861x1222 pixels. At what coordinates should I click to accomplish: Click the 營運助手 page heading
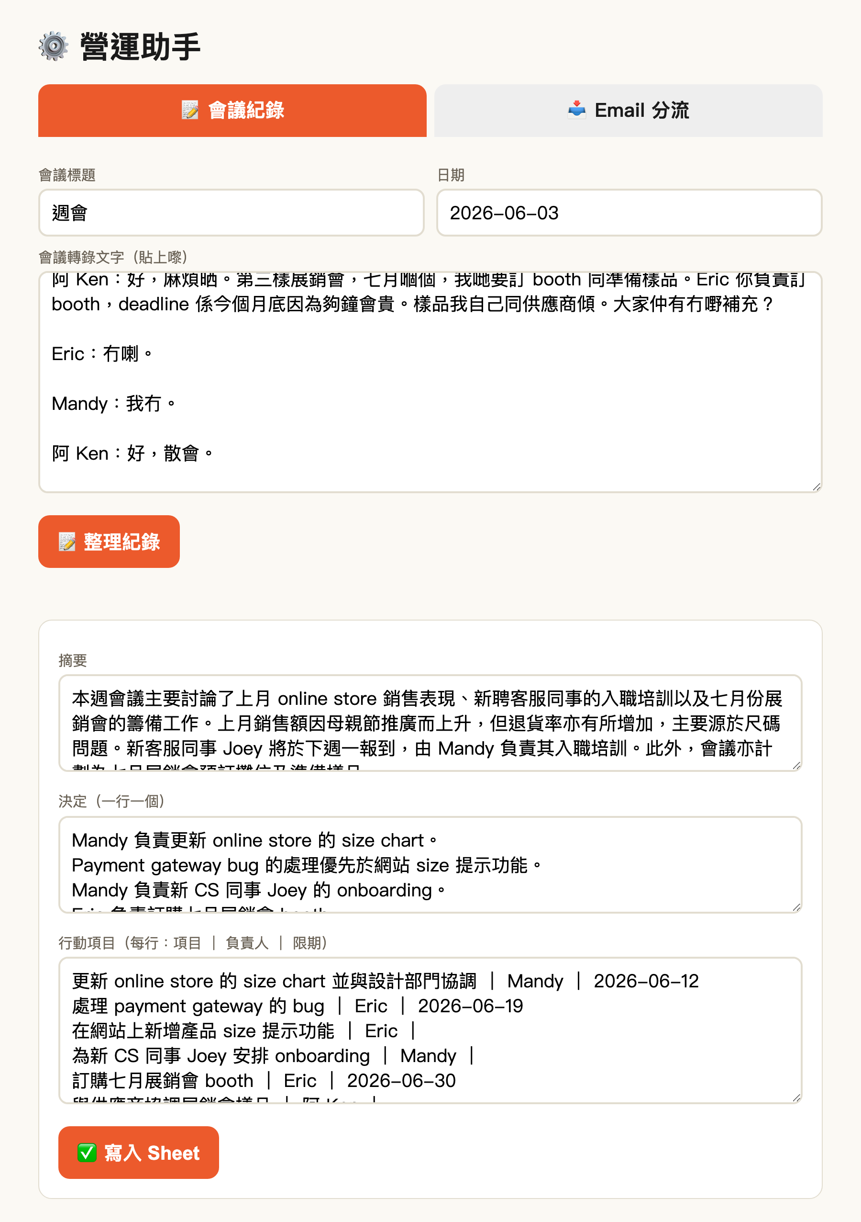coord(141,46)
